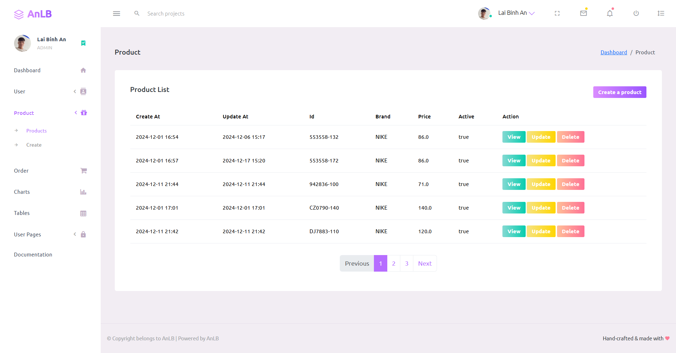Click the green bookmark check icon

pos(83,43)
